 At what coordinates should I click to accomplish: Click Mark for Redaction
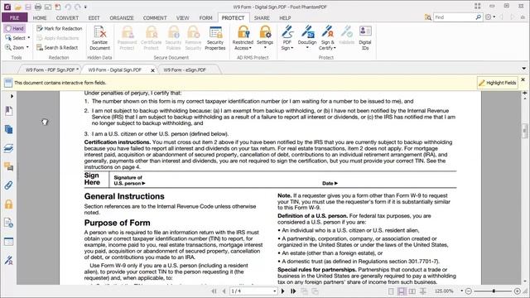click(59, 28)
